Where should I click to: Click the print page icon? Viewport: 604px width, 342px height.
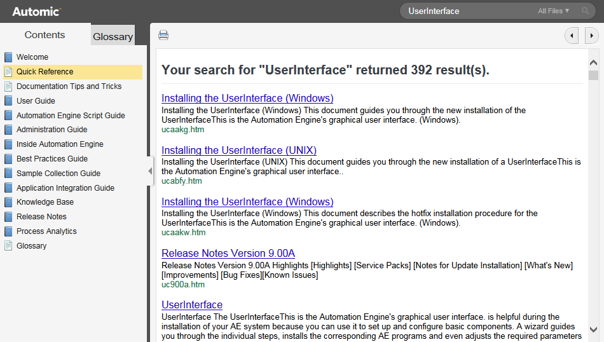tap(163, 35)
